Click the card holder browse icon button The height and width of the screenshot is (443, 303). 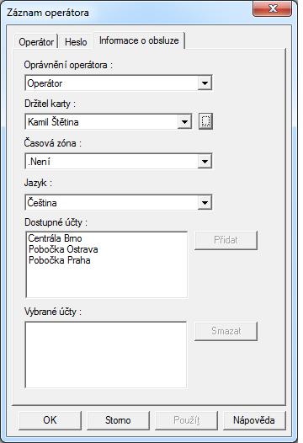pyautogui.click(x=205, y=121)
